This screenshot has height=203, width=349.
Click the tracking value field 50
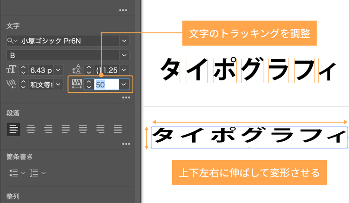[x=107, y=85]
